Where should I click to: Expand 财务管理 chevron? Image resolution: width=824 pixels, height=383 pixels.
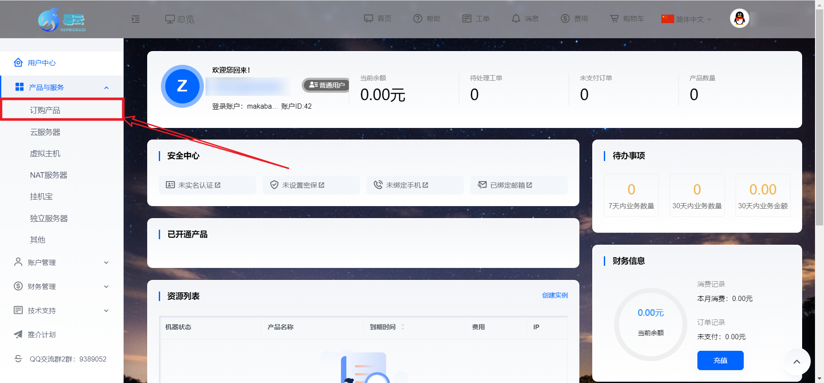[106, 286]
